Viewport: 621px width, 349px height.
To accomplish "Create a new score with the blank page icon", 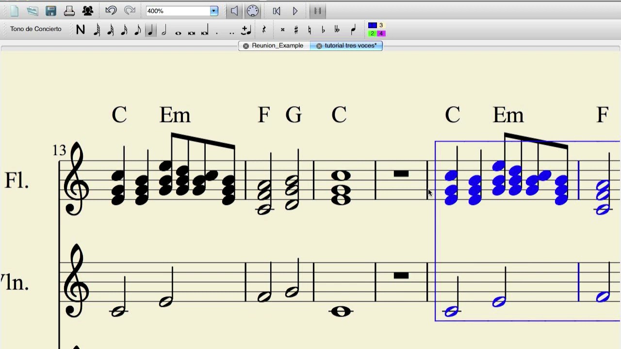I will pyautogui.click(x=14, y=11).
